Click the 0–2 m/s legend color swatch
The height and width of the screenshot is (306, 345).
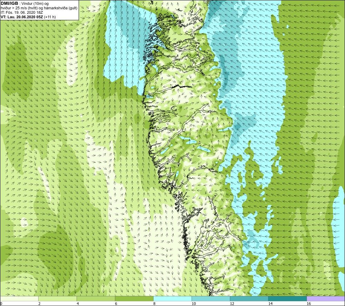pos(19,298)
